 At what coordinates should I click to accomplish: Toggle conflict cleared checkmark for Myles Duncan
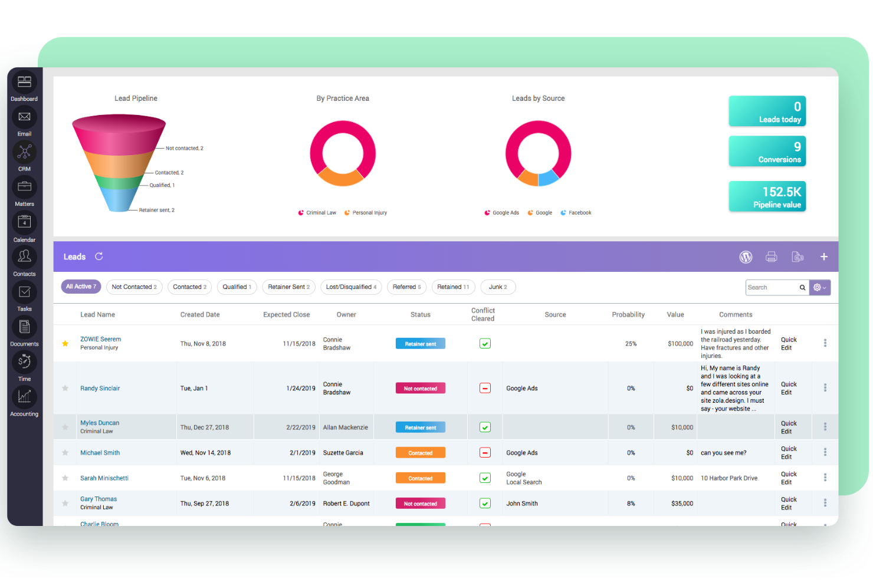click(484, 427)
